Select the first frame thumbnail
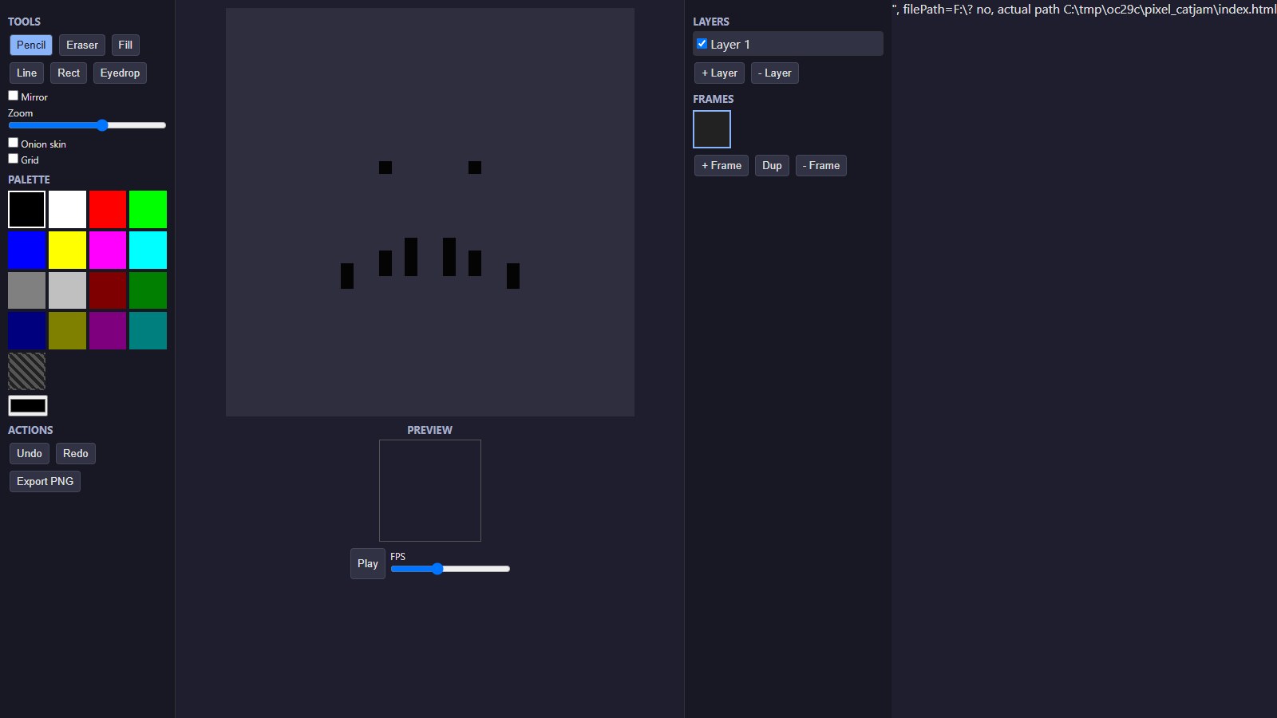1277x718 pixels. tap(712, 129)
